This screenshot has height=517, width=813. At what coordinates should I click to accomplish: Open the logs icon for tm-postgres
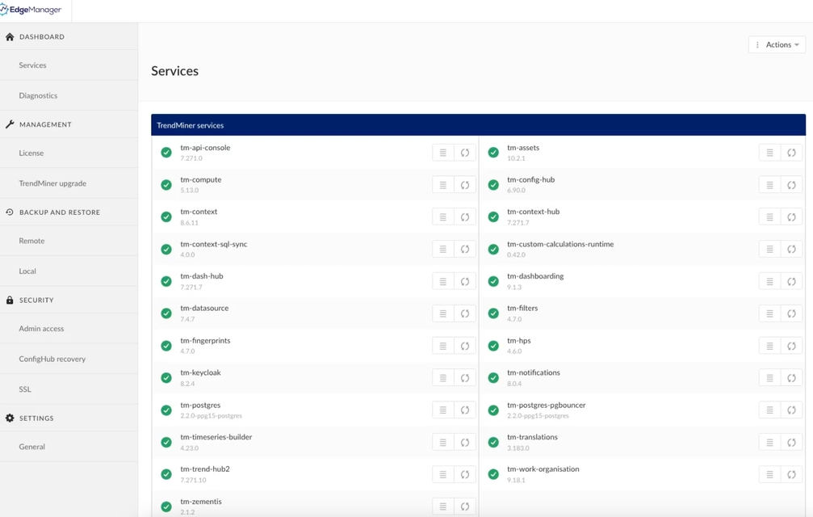442,410
